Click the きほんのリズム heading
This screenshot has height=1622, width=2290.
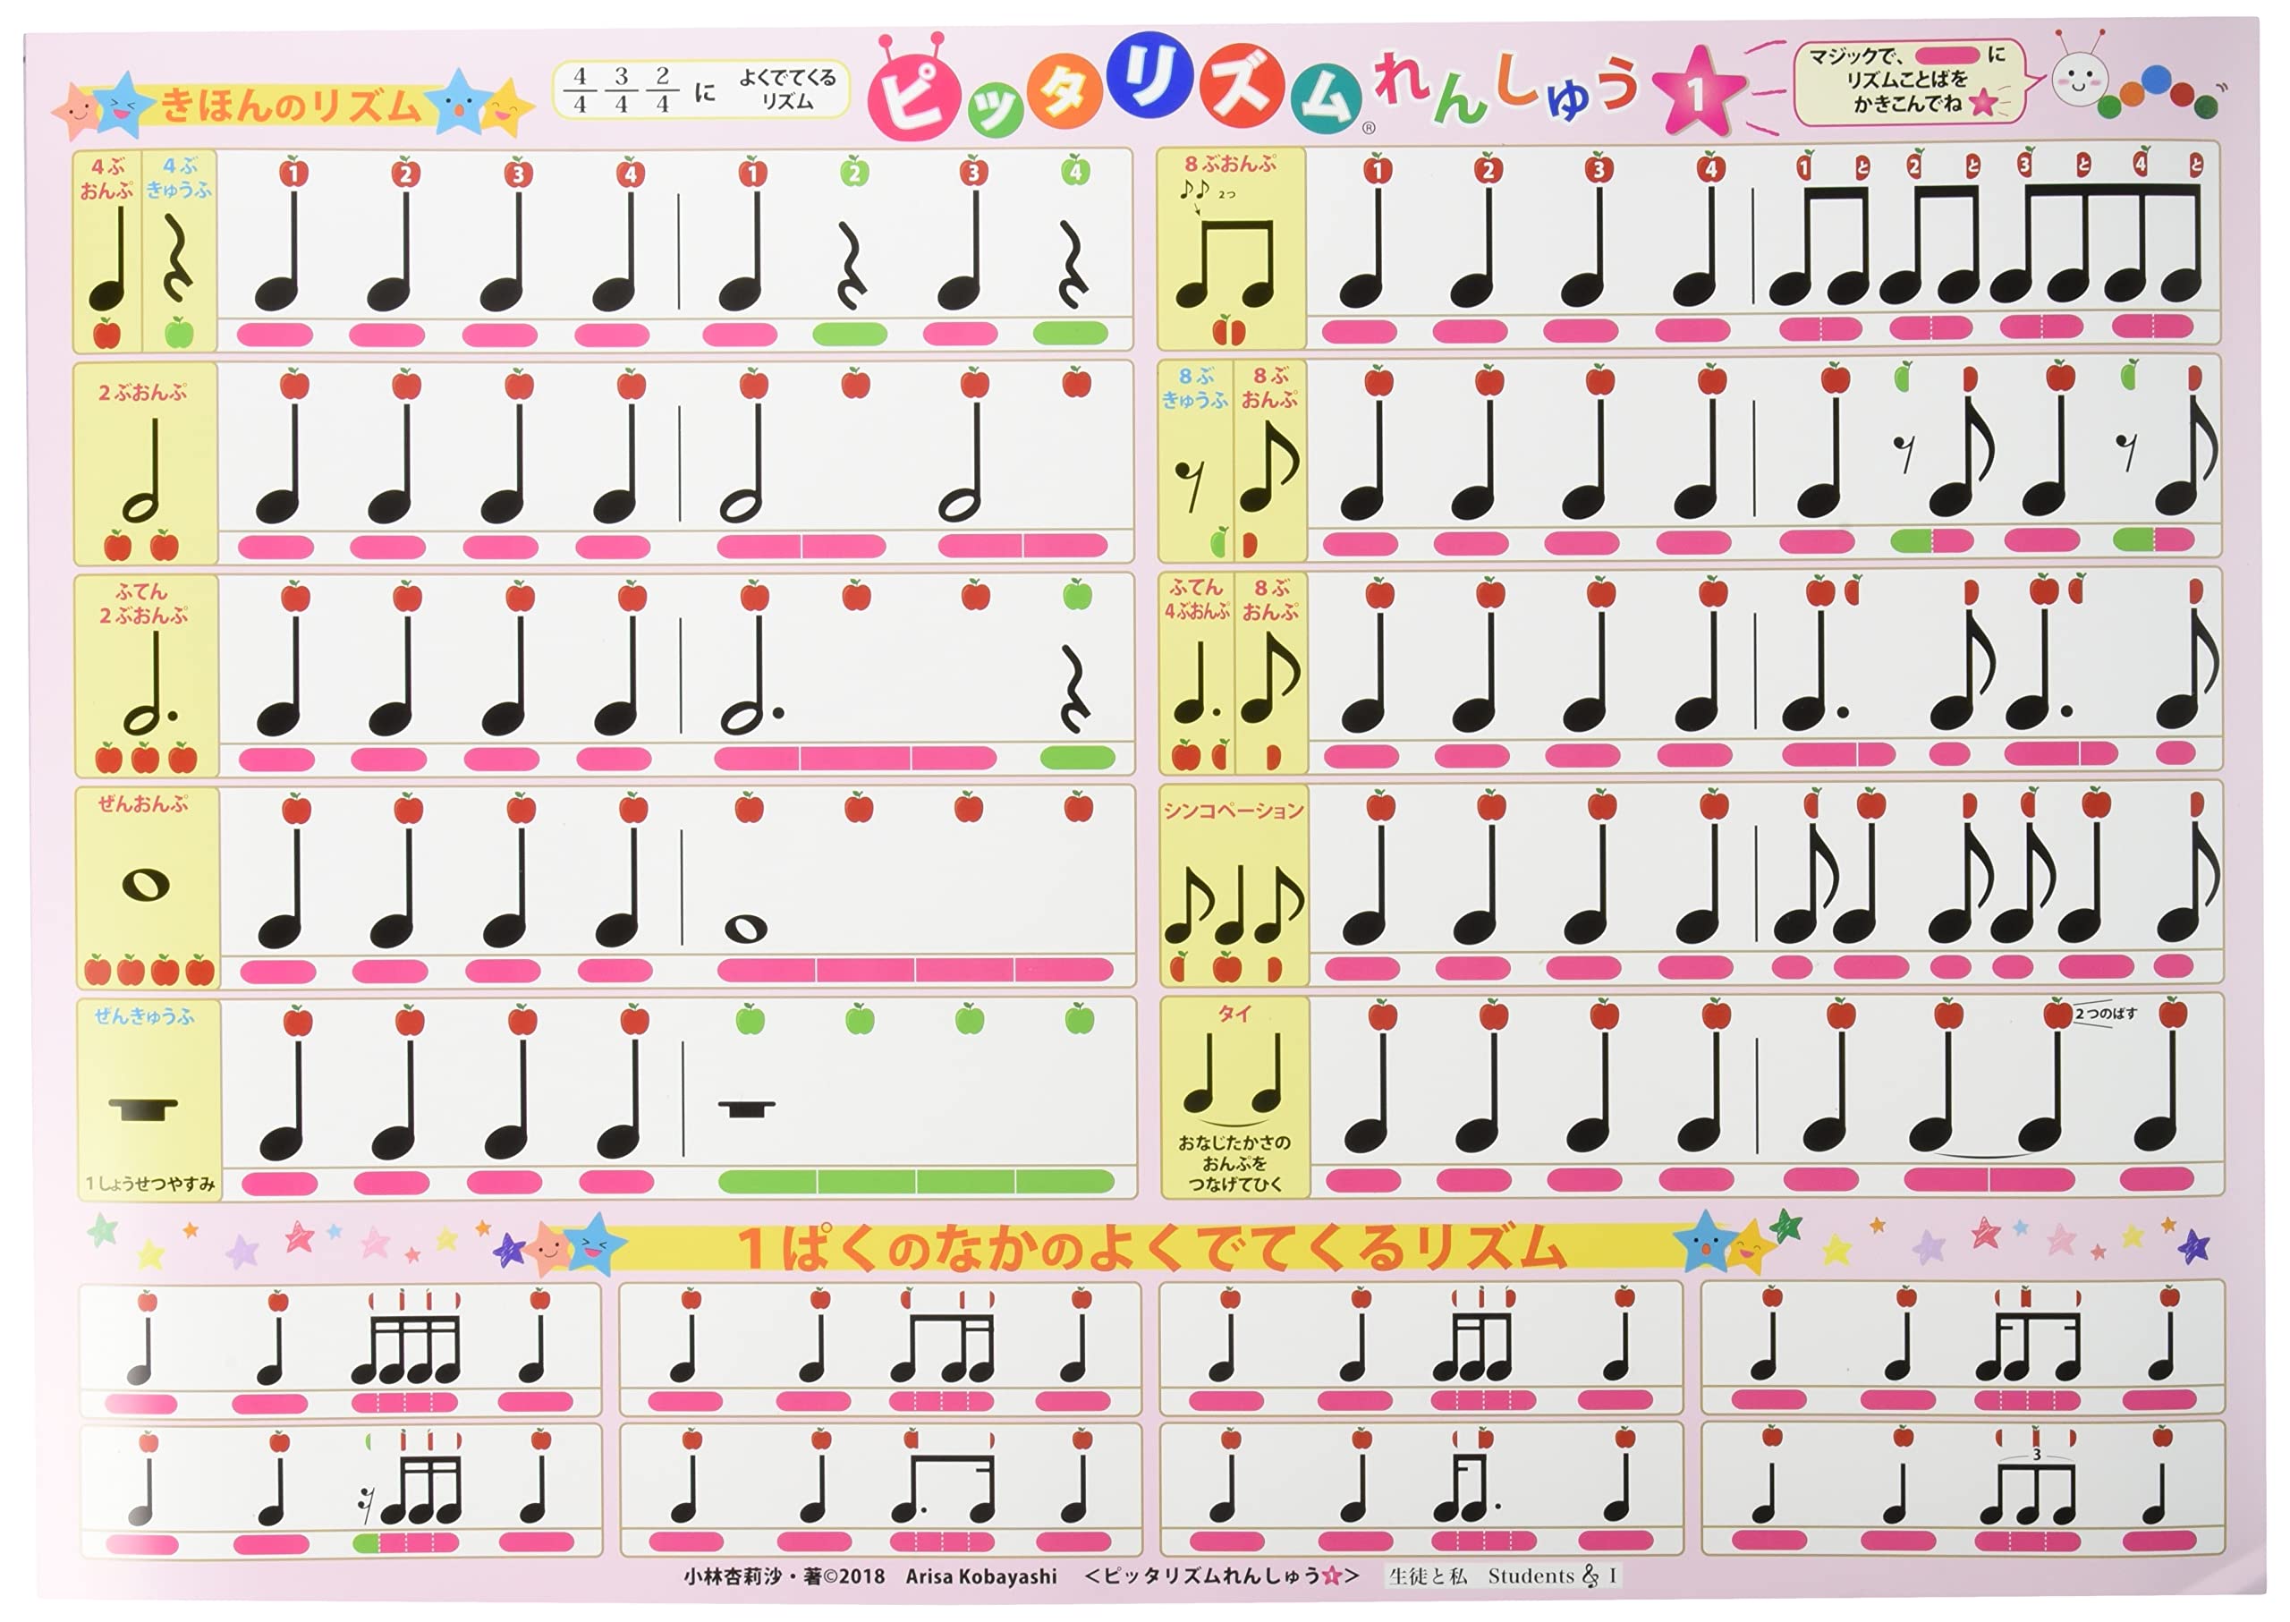pyautogui.click(x=290, y=105)
